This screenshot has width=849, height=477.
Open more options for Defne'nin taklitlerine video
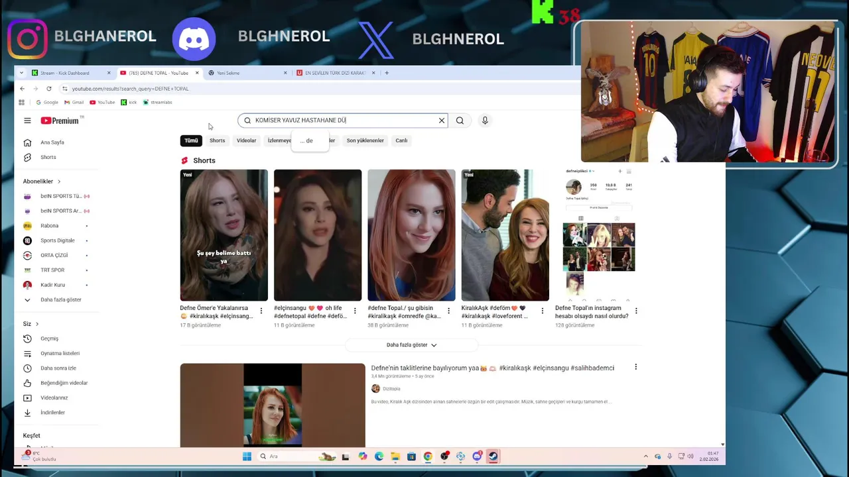click(635, 367)
